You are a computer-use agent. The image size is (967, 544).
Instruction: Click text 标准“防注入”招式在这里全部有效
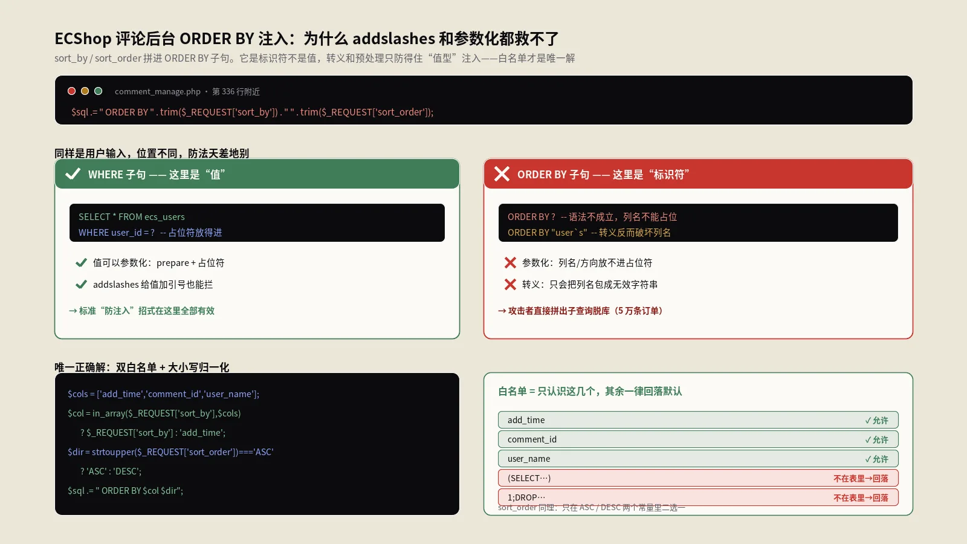[x=141, y=311]
